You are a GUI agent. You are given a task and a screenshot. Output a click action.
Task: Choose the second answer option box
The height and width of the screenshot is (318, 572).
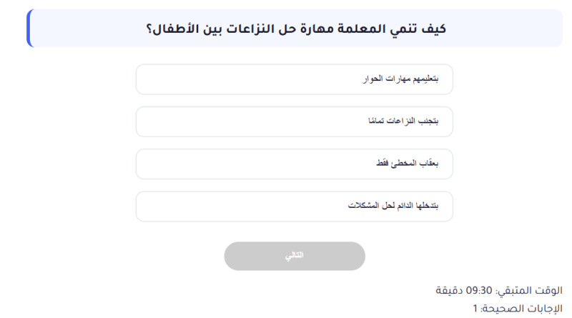[294, 121]
